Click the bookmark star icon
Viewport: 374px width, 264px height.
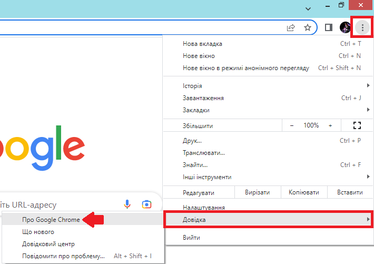coord(308,27)
